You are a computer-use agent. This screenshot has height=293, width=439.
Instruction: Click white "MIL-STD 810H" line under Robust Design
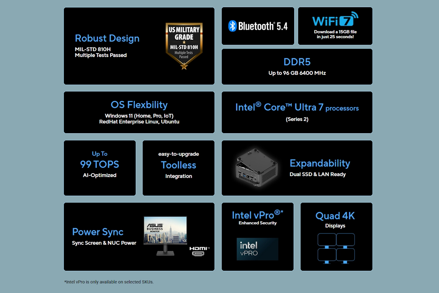(x=93, y=49)
